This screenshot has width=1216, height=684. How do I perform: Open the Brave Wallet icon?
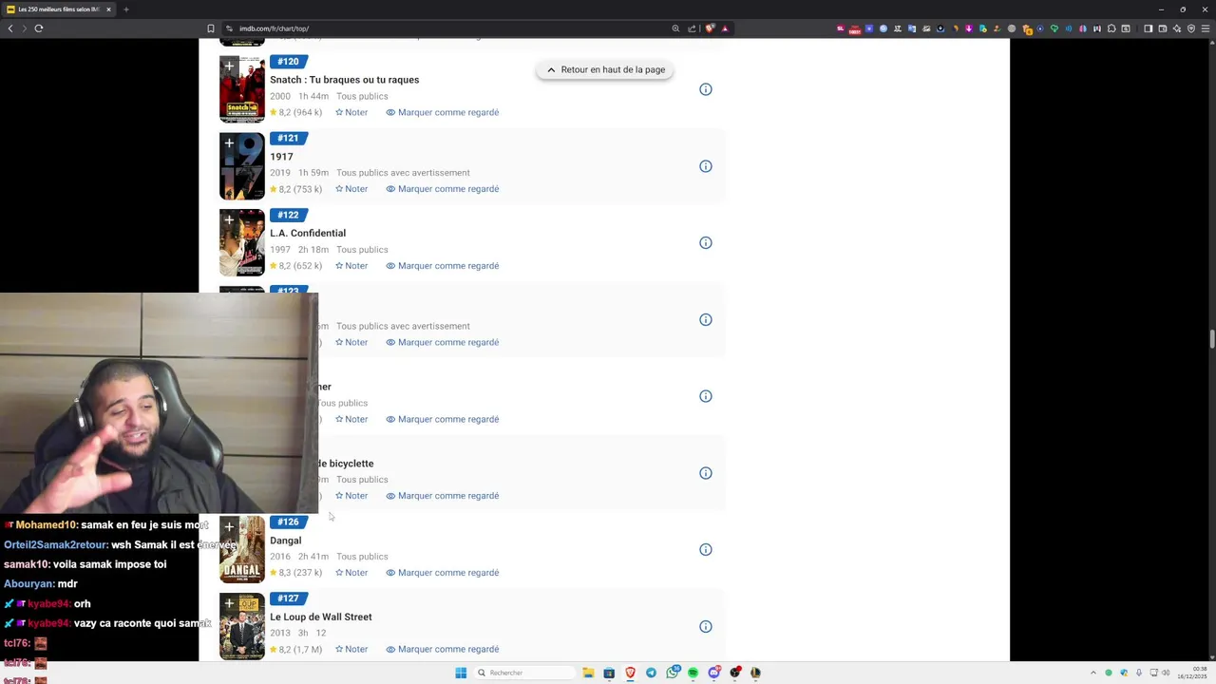pyautogui.click(x=1163, y=28)
